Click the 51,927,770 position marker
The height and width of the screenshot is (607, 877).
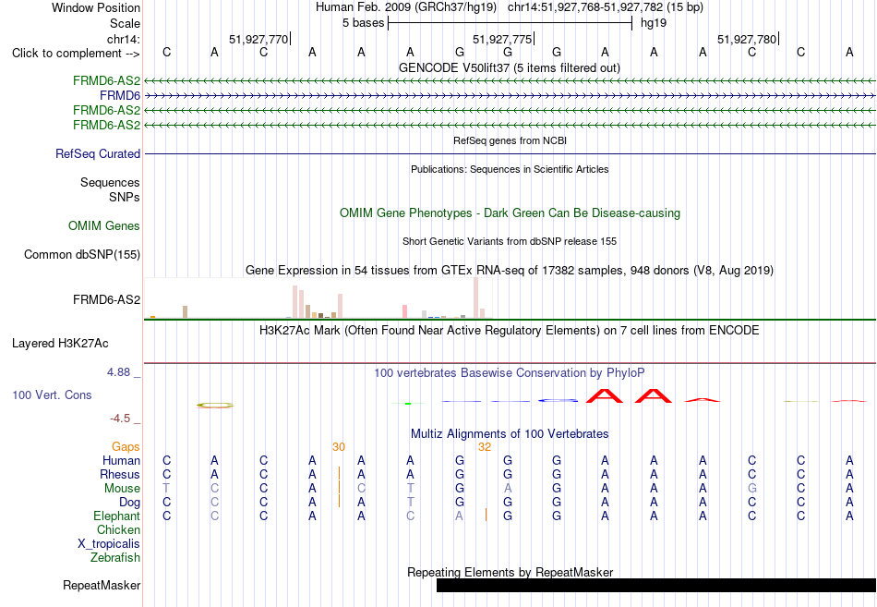coord(258,39)
